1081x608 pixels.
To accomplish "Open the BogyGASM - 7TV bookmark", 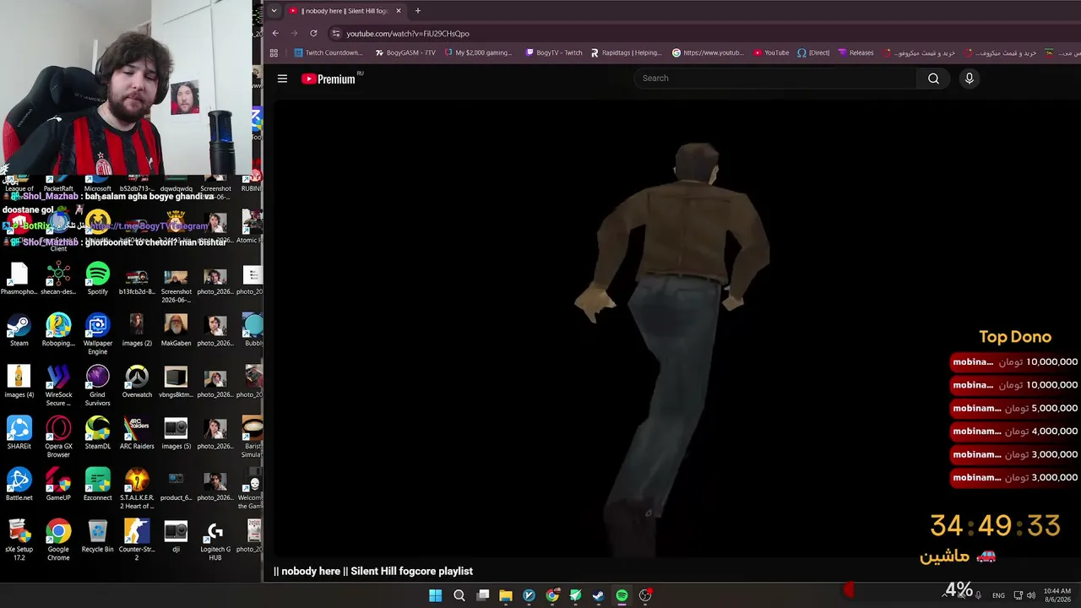I will 405,52.
